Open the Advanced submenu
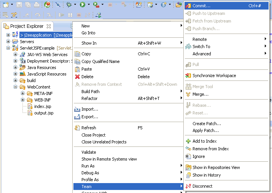Viewport: 272px width, 193px height. (x=227, y=54)
